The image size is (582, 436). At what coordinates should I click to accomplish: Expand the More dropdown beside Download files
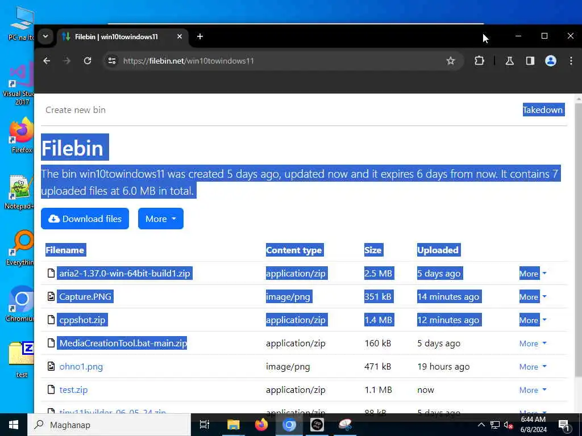pos(161,219)
